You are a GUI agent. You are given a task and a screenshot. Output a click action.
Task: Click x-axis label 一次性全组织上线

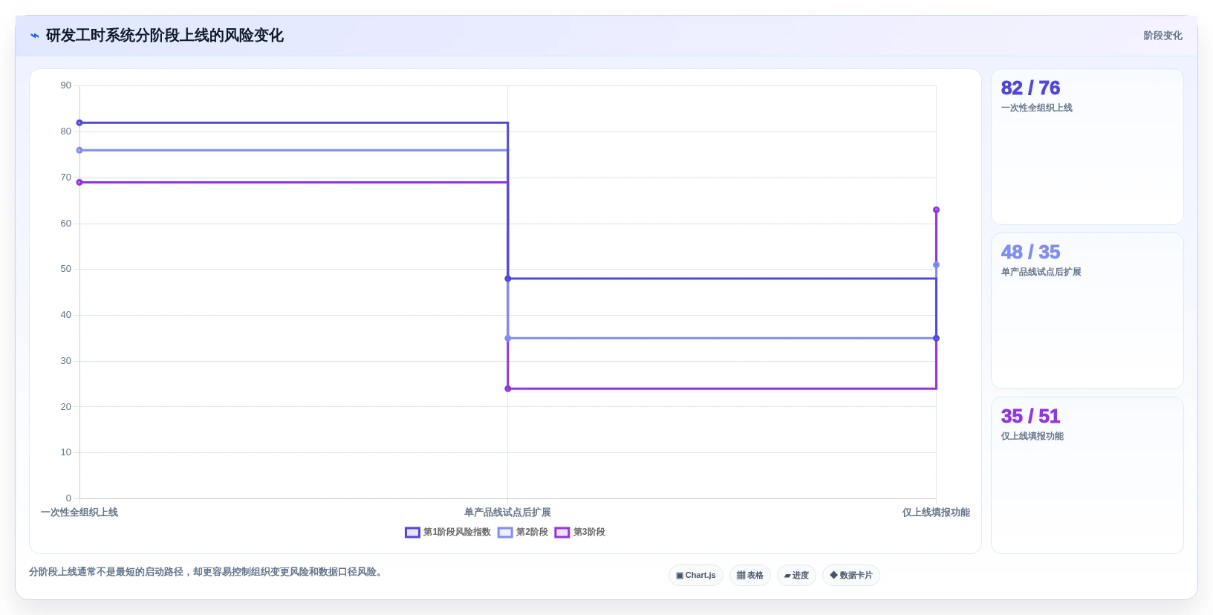tap(79, 512)
